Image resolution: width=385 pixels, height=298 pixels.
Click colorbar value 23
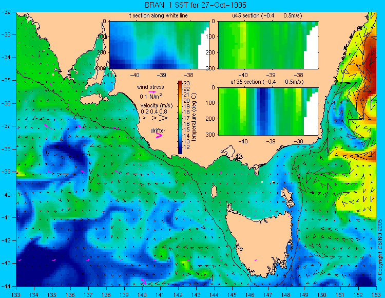click(187, 84)
